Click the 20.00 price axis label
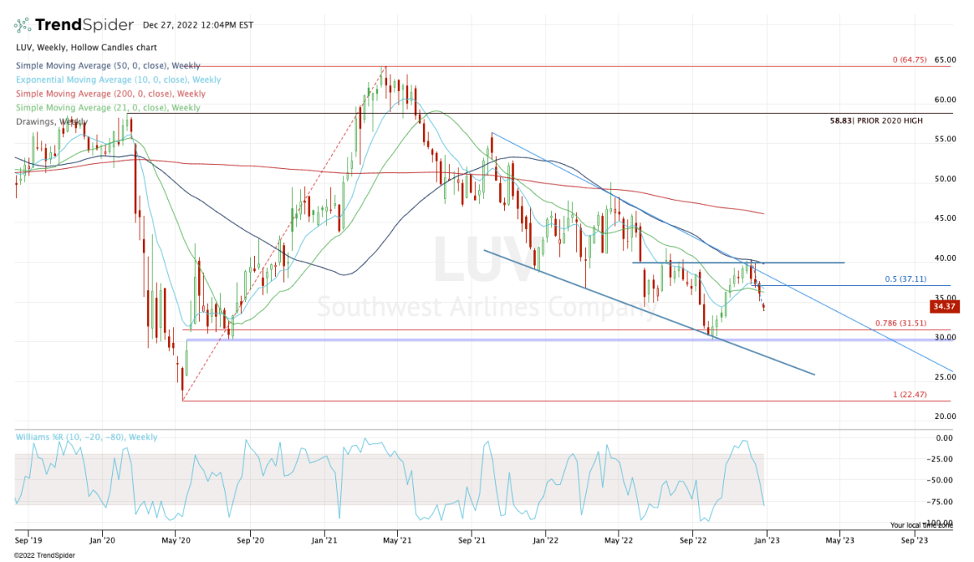The width and height of the screenshot is (974, 562). pyautogui.click(x=944, y=417)
